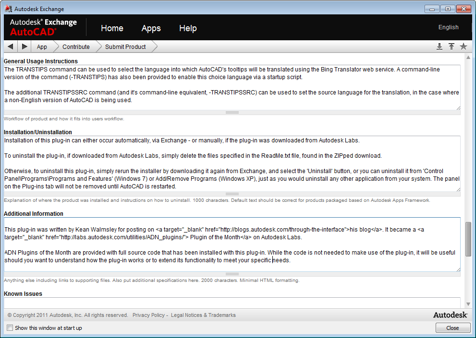Viewport: 476px width, 338px height.
Task: Open Legal Notices & Trademarks link
Action: 203,315
